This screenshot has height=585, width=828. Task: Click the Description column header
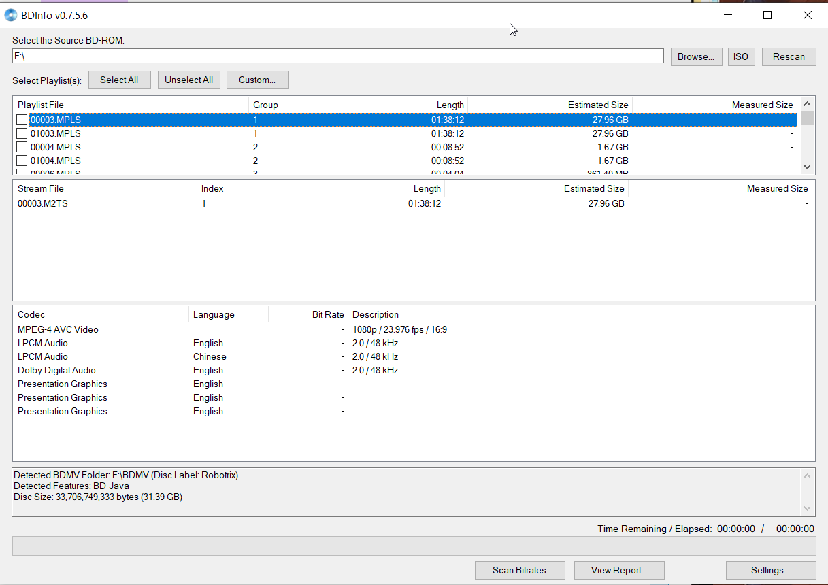pos(580,314)
